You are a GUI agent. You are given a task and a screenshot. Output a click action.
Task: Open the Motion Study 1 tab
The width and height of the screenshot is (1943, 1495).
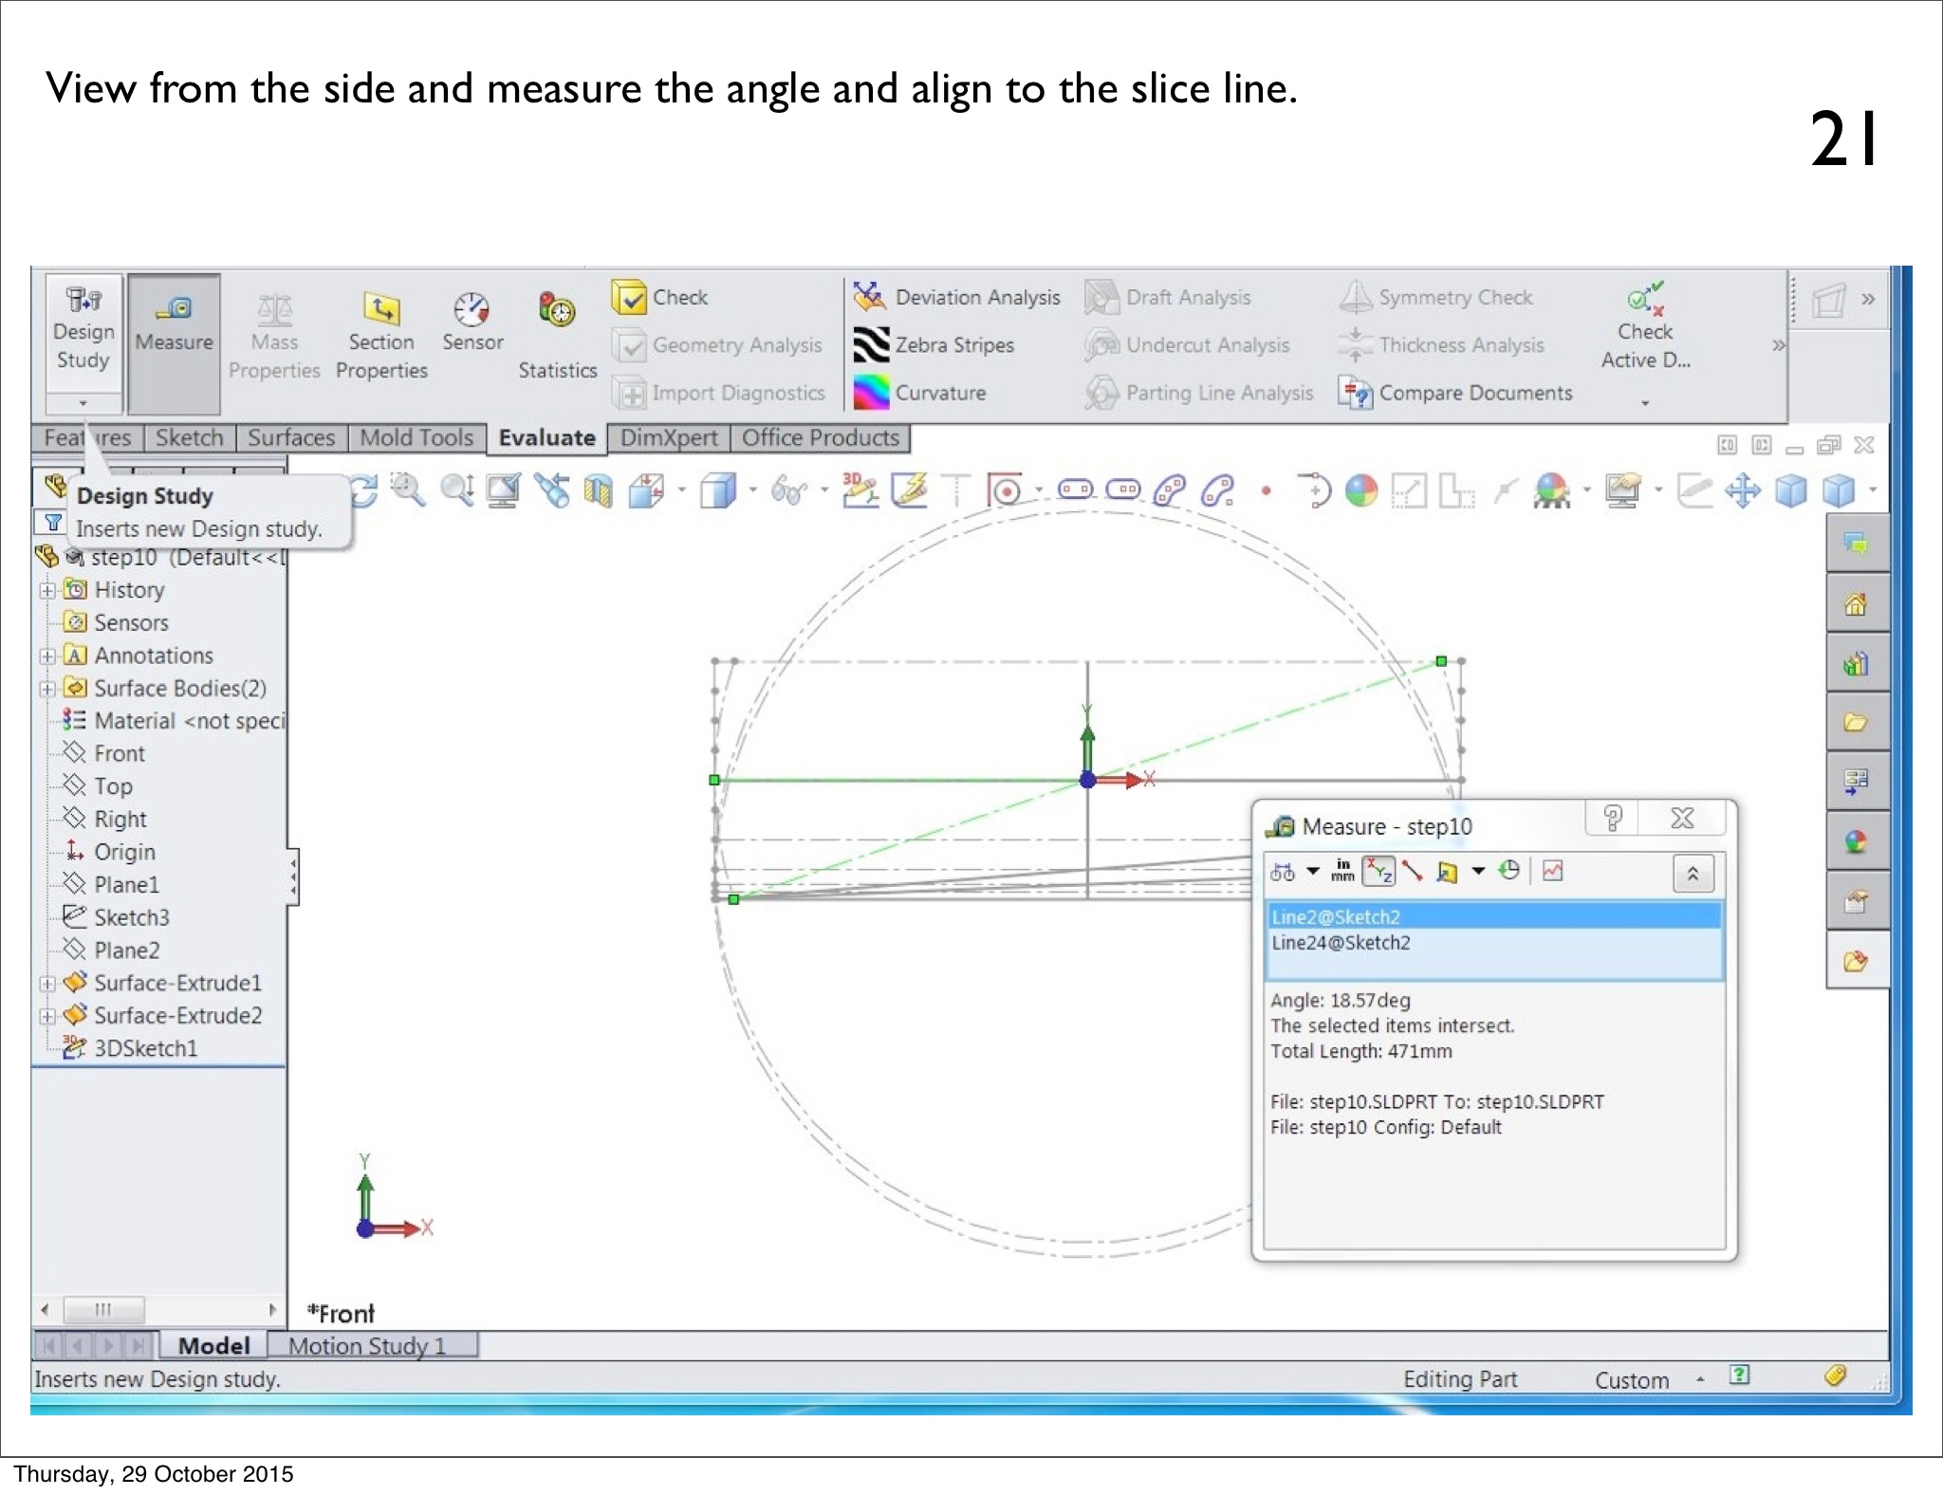[367, 1346]
